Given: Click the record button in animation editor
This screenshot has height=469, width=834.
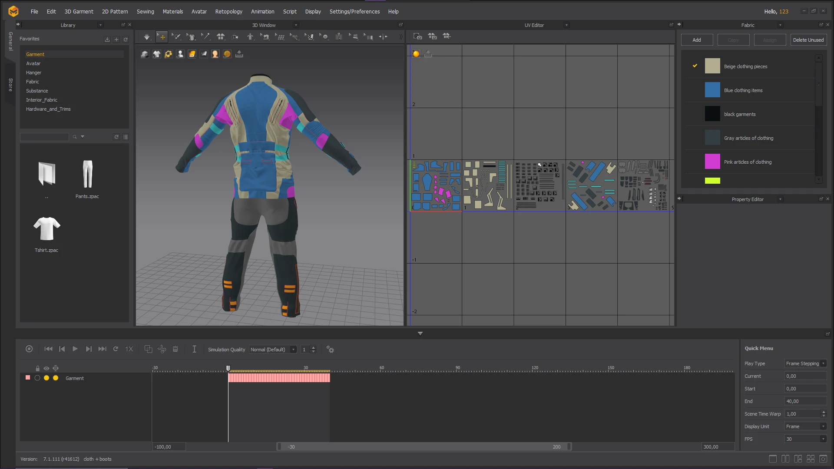Looking at the screenshot, I should coord(29,349).
